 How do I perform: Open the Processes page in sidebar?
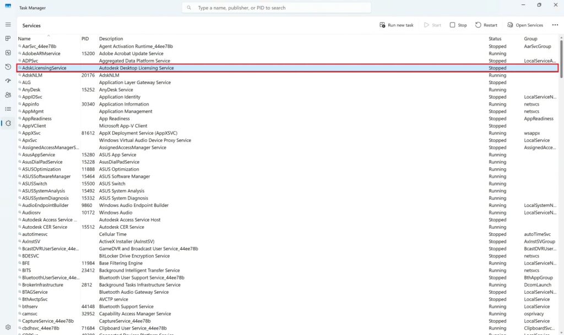click(8, 39)
